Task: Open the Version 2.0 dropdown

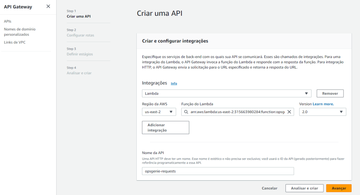Action: 322,112
